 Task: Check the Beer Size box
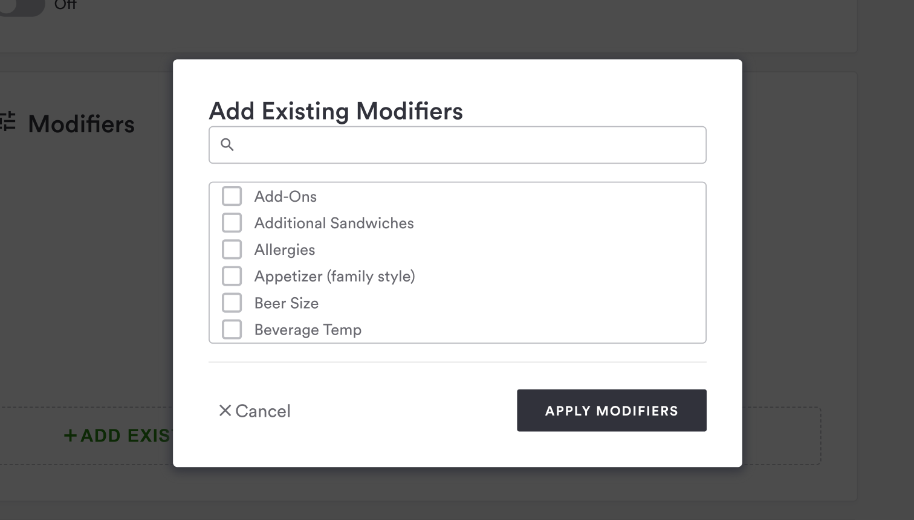tap(232, 303)
